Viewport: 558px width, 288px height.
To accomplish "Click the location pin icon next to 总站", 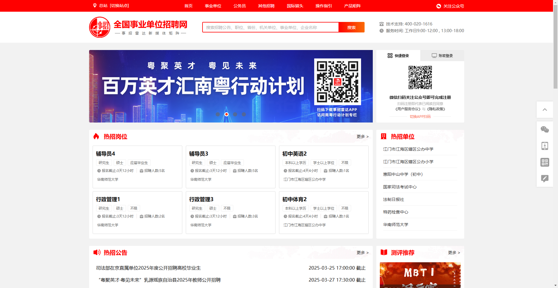I will point(94,5).
